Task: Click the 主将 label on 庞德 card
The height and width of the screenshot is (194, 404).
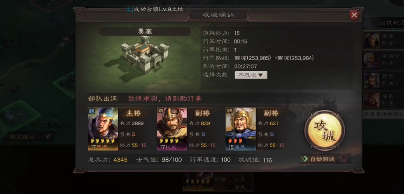Action: tap(133, 113)
